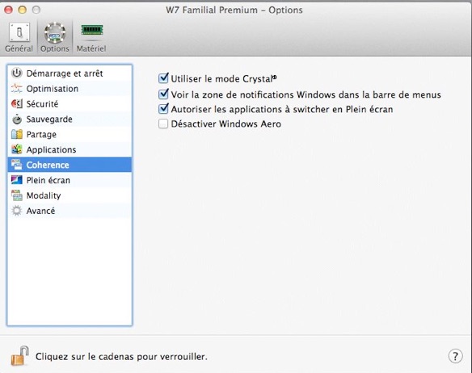The height and width of the screenshot is (373, 472).
Task: Switch to the Matériel hardware tab
Action: click(91, 37)
